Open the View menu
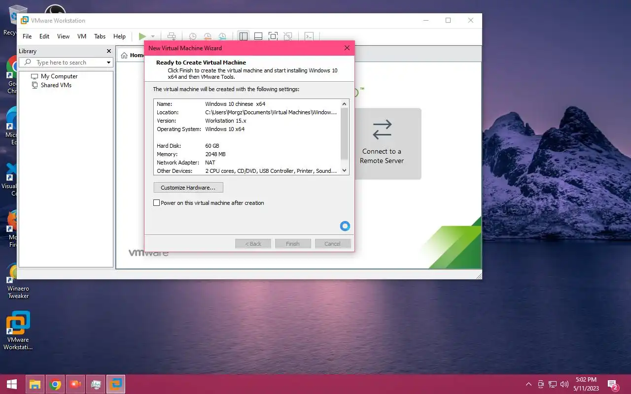 63,36
